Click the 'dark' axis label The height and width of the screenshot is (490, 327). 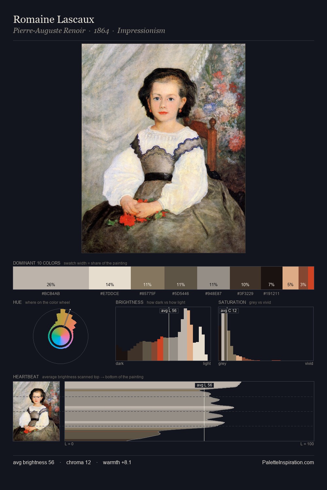coord(120,364)
